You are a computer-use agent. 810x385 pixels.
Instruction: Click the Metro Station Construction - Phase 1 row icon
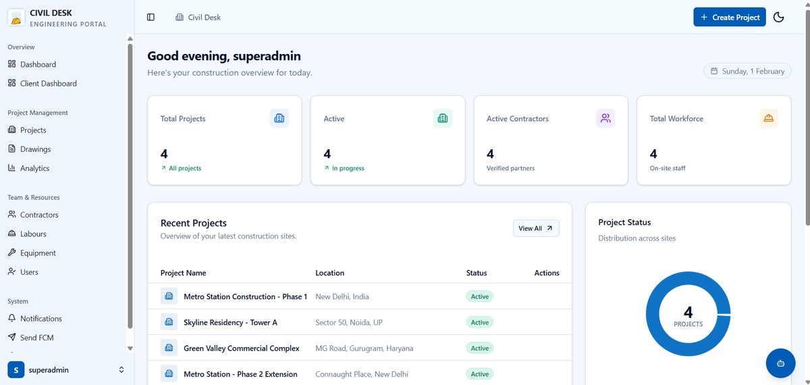[x=169, y=296]
